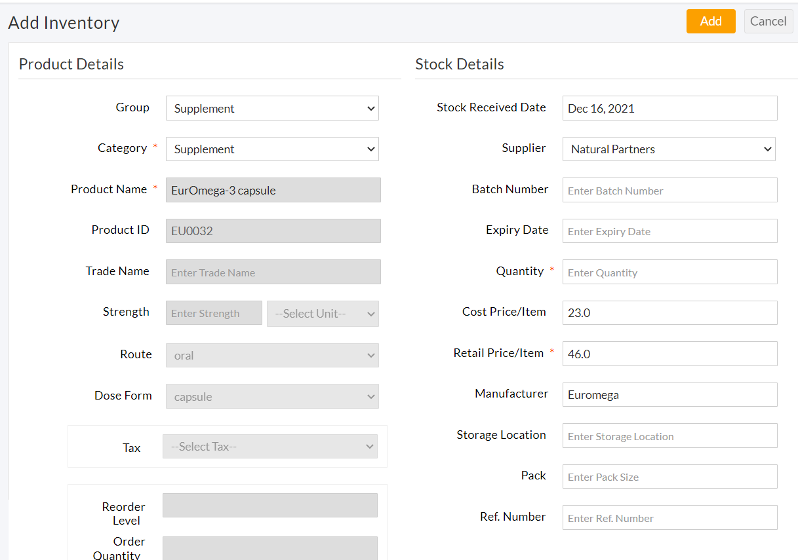The image size is (798, 560).
Task: Open the Group dropdown
Action: click(272, 108)
